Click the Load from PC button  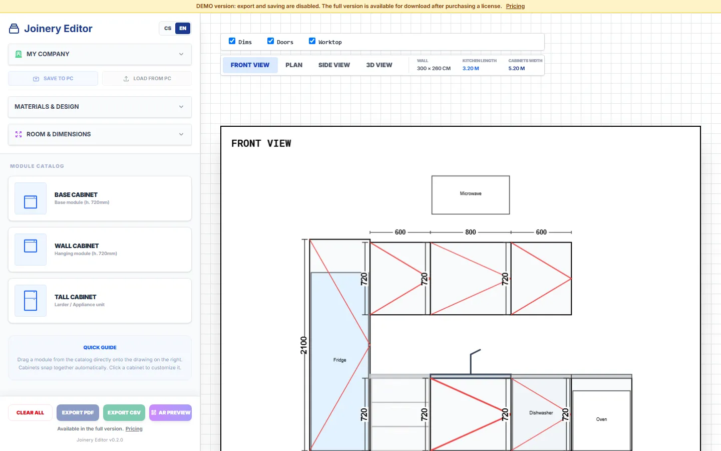pyautogui.click(x=147, y=79)
